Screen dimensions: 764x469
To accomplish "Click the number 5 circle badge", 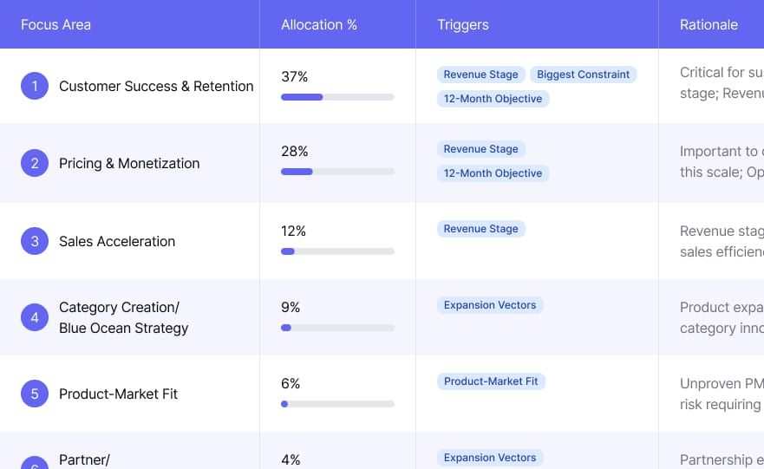I will (35, 394).
